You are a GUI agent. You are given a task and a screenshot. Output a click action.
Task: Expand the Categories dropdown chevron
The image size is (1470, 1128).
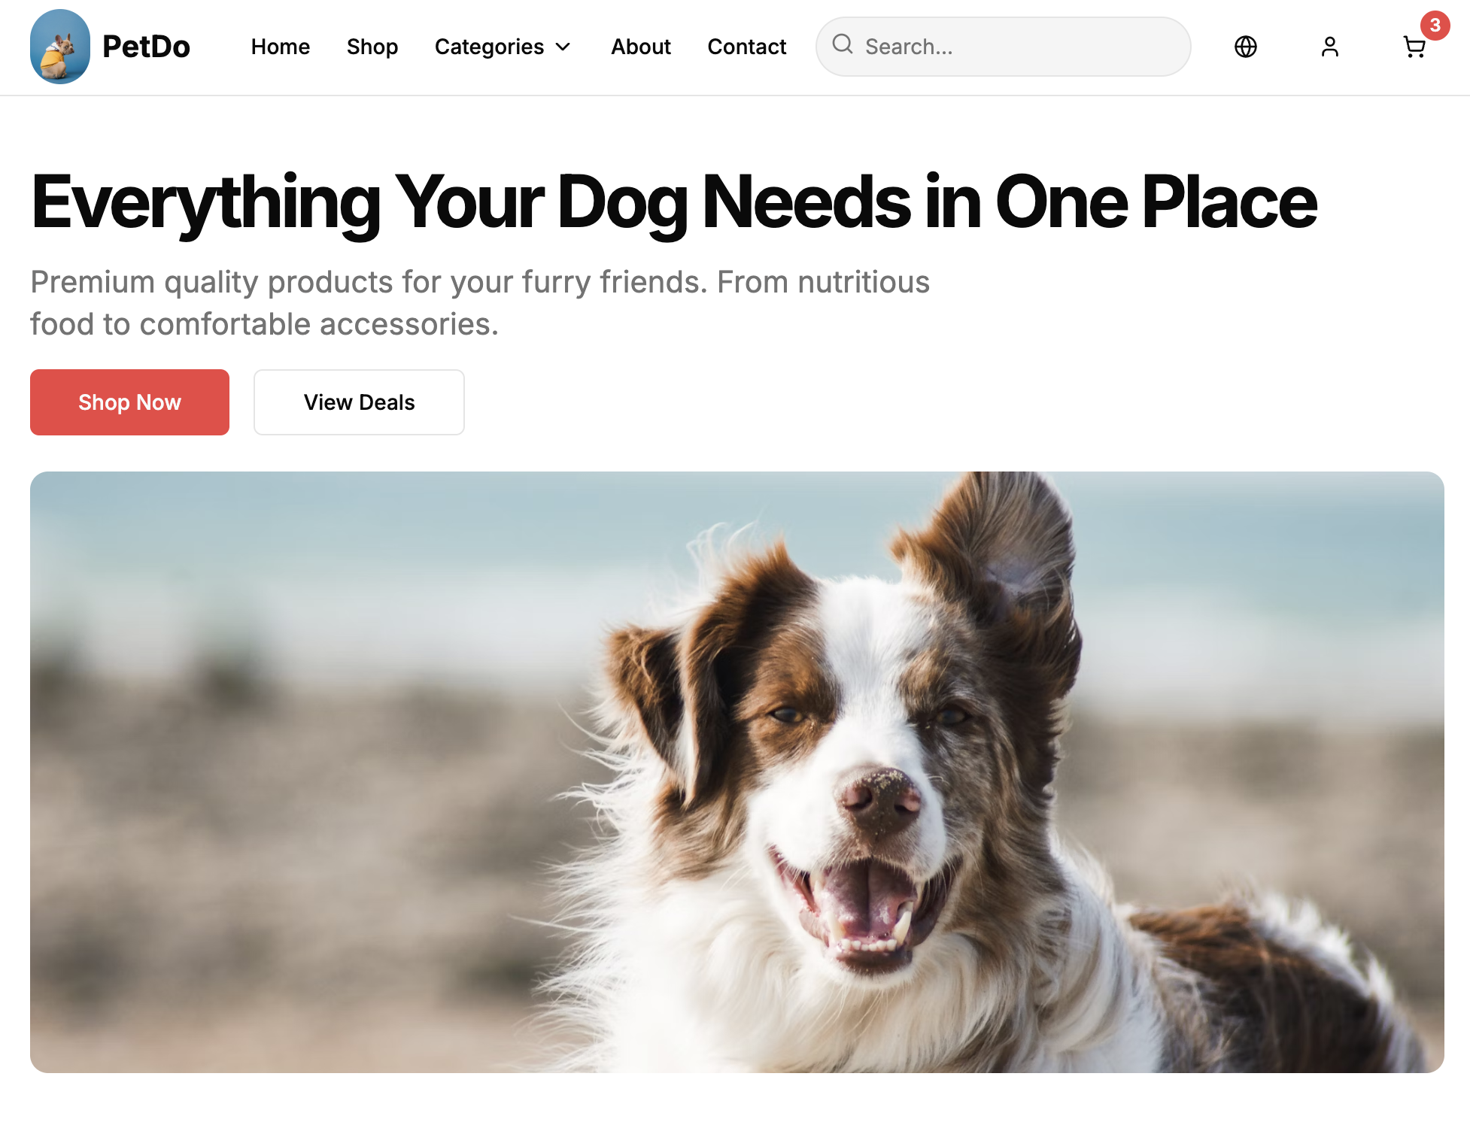(563, 47)
